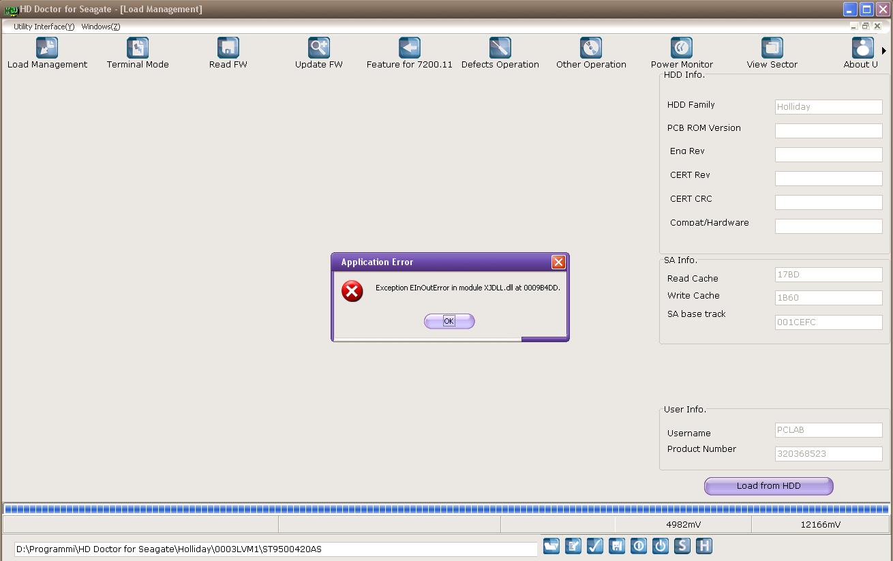Click the PCB ROM Version field
This screenshot has width=893, height=561.
(829, 131)
